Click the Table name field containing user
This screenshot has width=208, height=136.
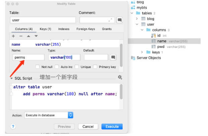click(x=43, y=20)
